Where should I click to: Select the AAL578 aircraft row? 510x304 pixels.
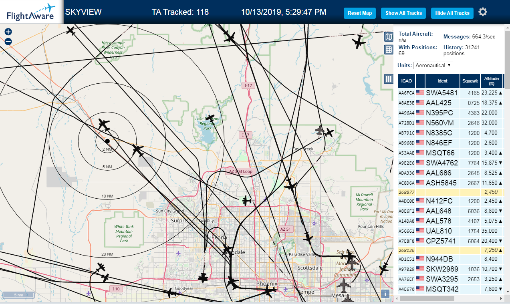coord(451,221)
